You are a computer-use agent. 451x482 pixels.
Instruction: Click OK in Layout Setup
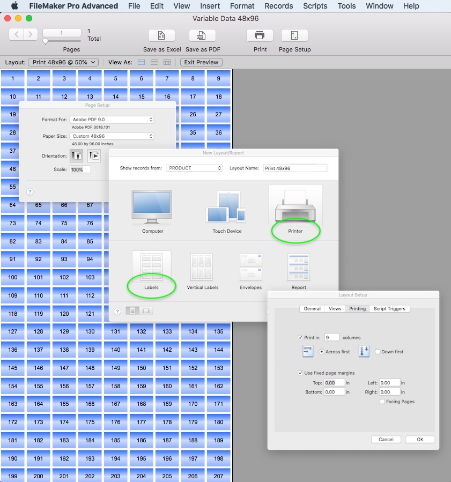[420, 440]
